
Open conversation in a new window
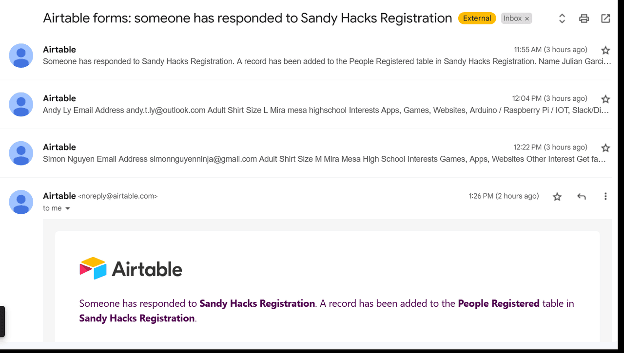(x=605, y=19)
